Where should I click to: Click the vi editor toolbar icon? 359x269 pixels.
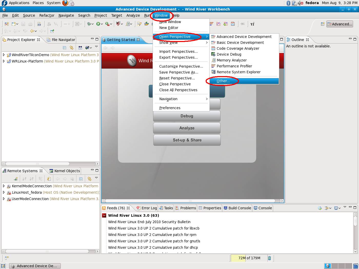252,24
